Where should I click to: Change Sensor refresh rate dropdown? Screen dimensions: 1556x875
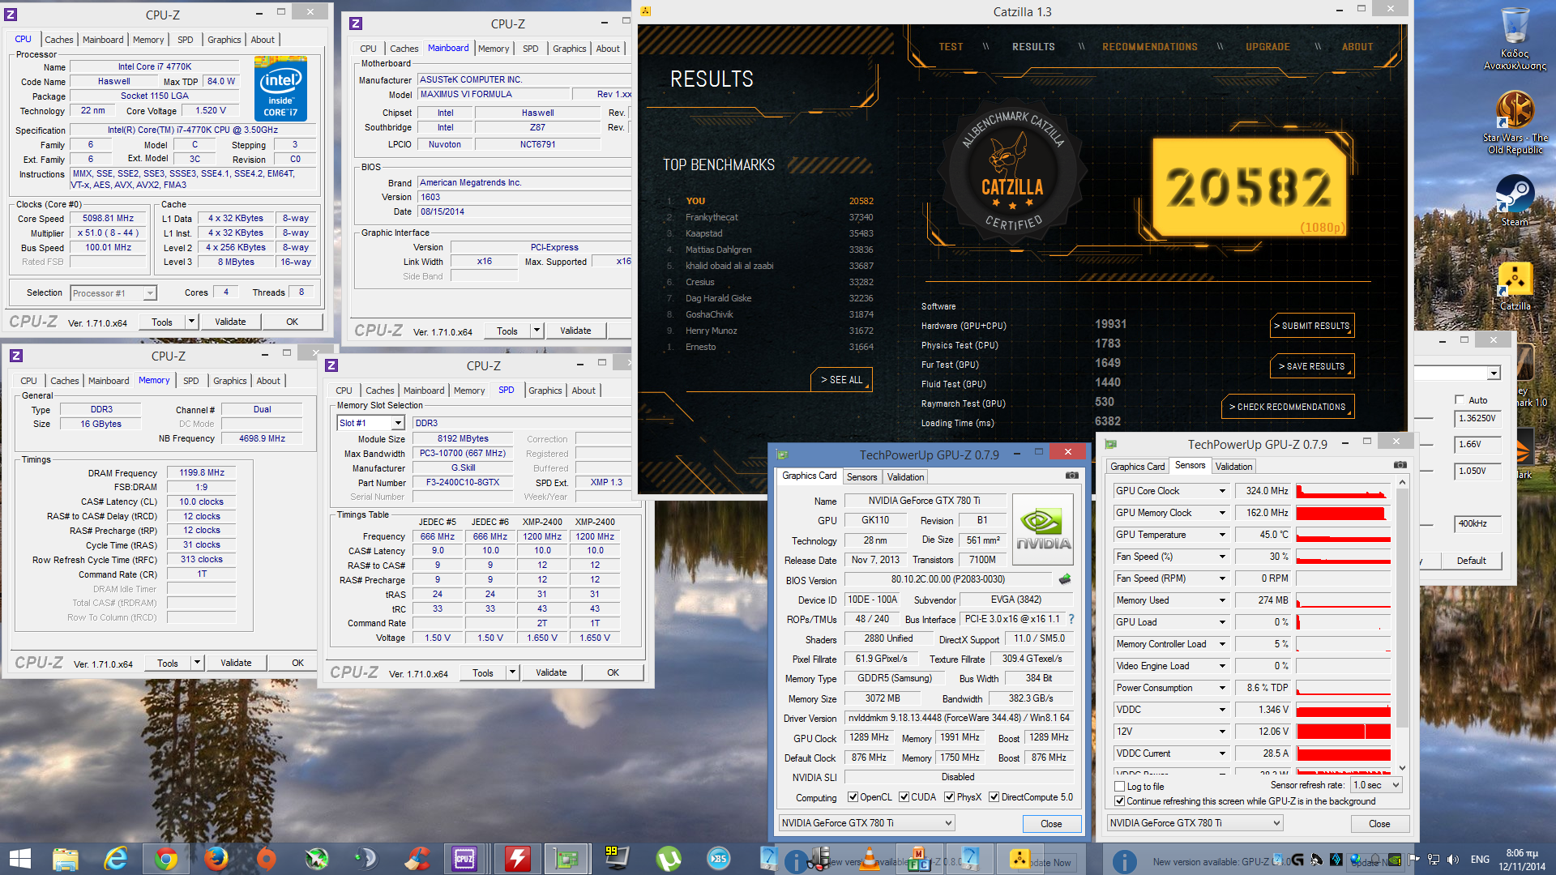click(x=1376, y=785)
